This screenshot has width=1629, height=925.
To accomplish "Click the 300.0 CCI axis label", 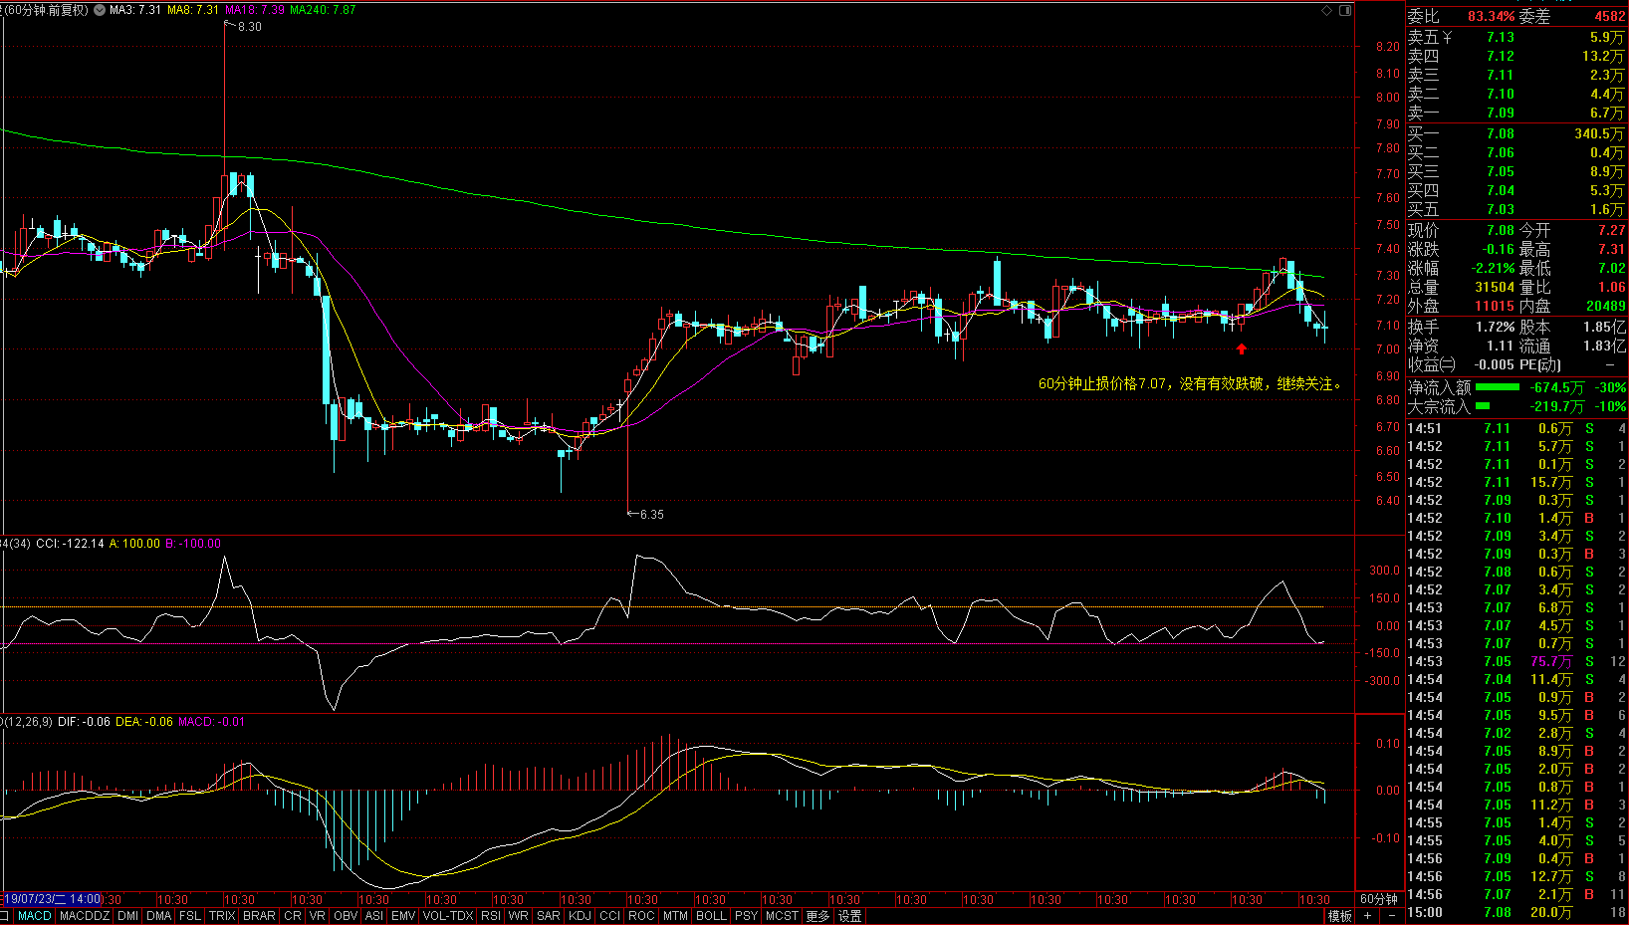I will (1384, 571).
